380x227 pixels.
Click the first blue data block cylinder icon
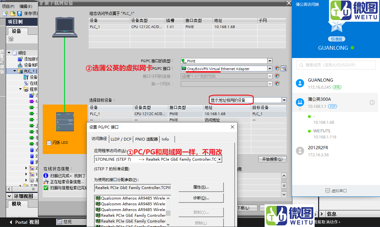click(32, 150)
